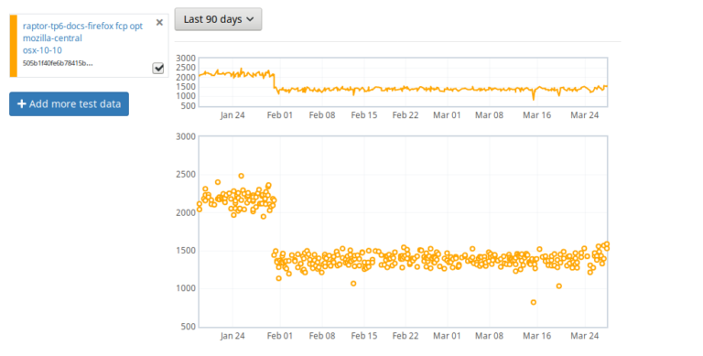Remove the raptor-tp6-docs-firefox series with X
This screenshot has width=703, height=356.
(159, 22)
